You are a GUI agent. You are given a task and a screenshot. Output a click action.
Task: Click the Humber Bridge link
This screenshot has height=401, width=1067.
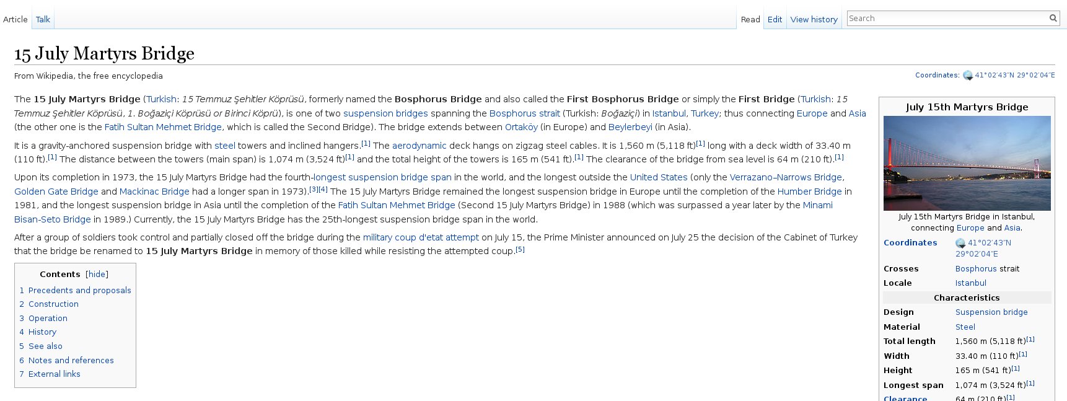(809, 192)
